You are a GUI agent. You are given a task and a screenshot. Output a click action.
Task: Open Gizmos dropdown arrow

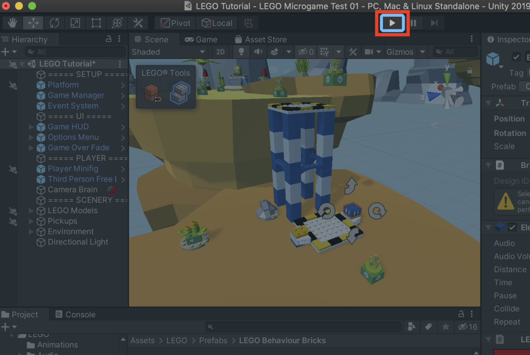(422, 52)
